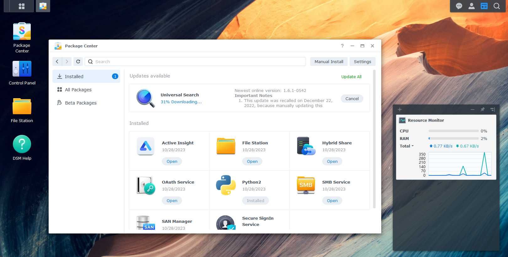
Task: Click the SMB Service package icon
Action: click(x=306, y=185)
